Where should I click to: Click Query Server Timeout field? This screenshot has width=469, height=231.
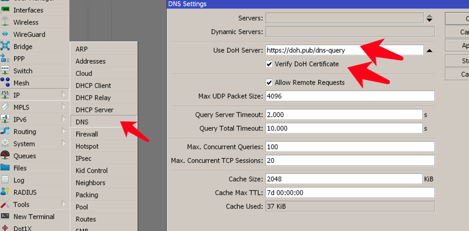click(x=344, y=115)
